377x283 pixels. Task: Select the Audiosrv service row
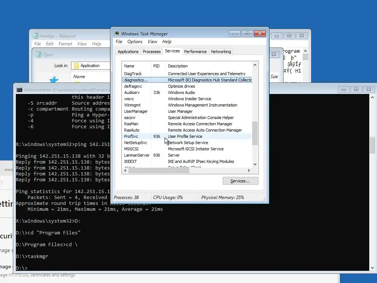pyautogui.click(x=187, y=92)
